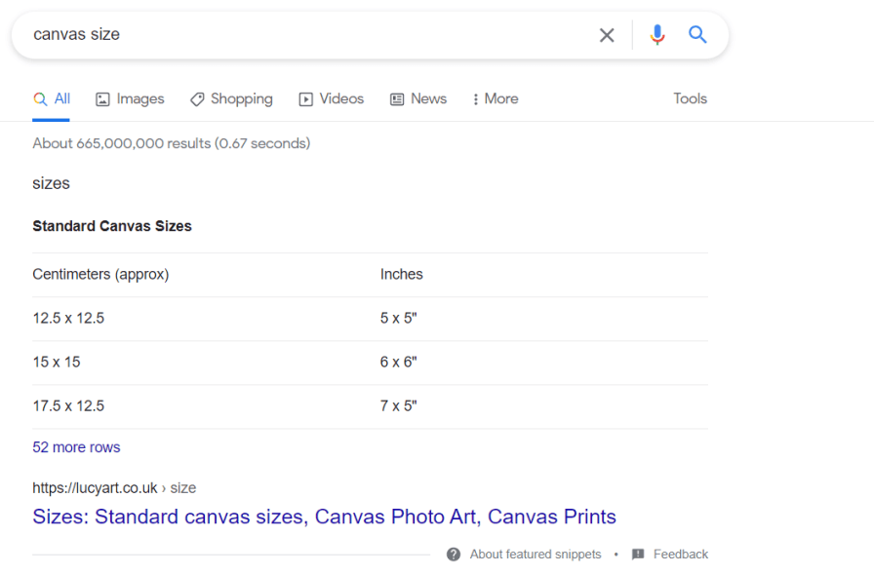Open the More options dropdown
Screen dimensions: 874x575
pos(495,99)
